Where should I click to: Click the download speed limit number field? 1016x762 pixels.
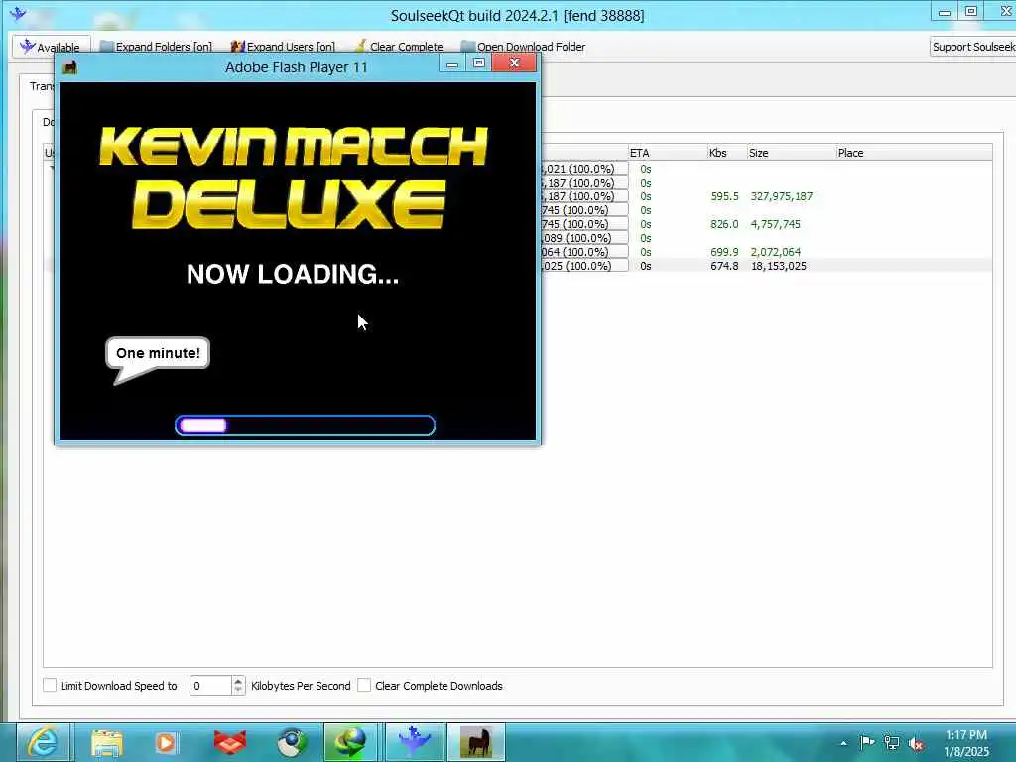click(x=210, y=686)
